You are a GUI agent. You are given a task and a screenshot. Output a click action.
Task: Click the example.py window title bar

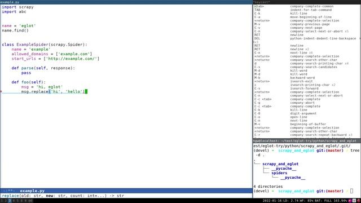pyautogui.click(x=126, y=2)
